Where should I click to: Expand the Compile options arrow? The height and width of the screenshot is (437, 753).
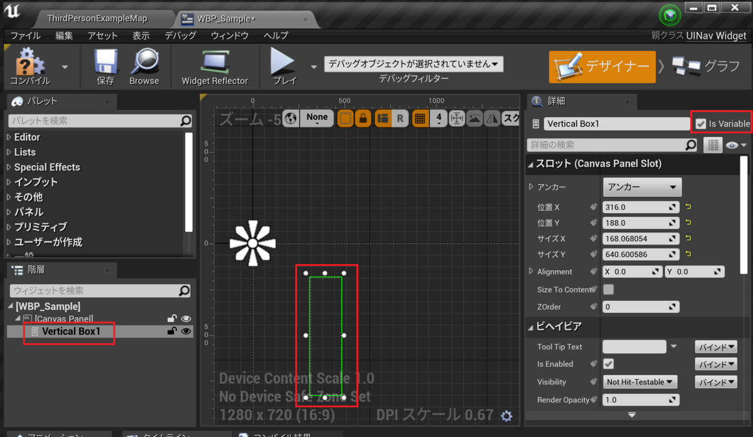point(65,66)
